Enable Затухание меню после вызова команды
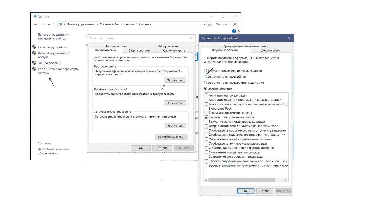Viewport: 382px width, 215px height. tap(207, 122)
